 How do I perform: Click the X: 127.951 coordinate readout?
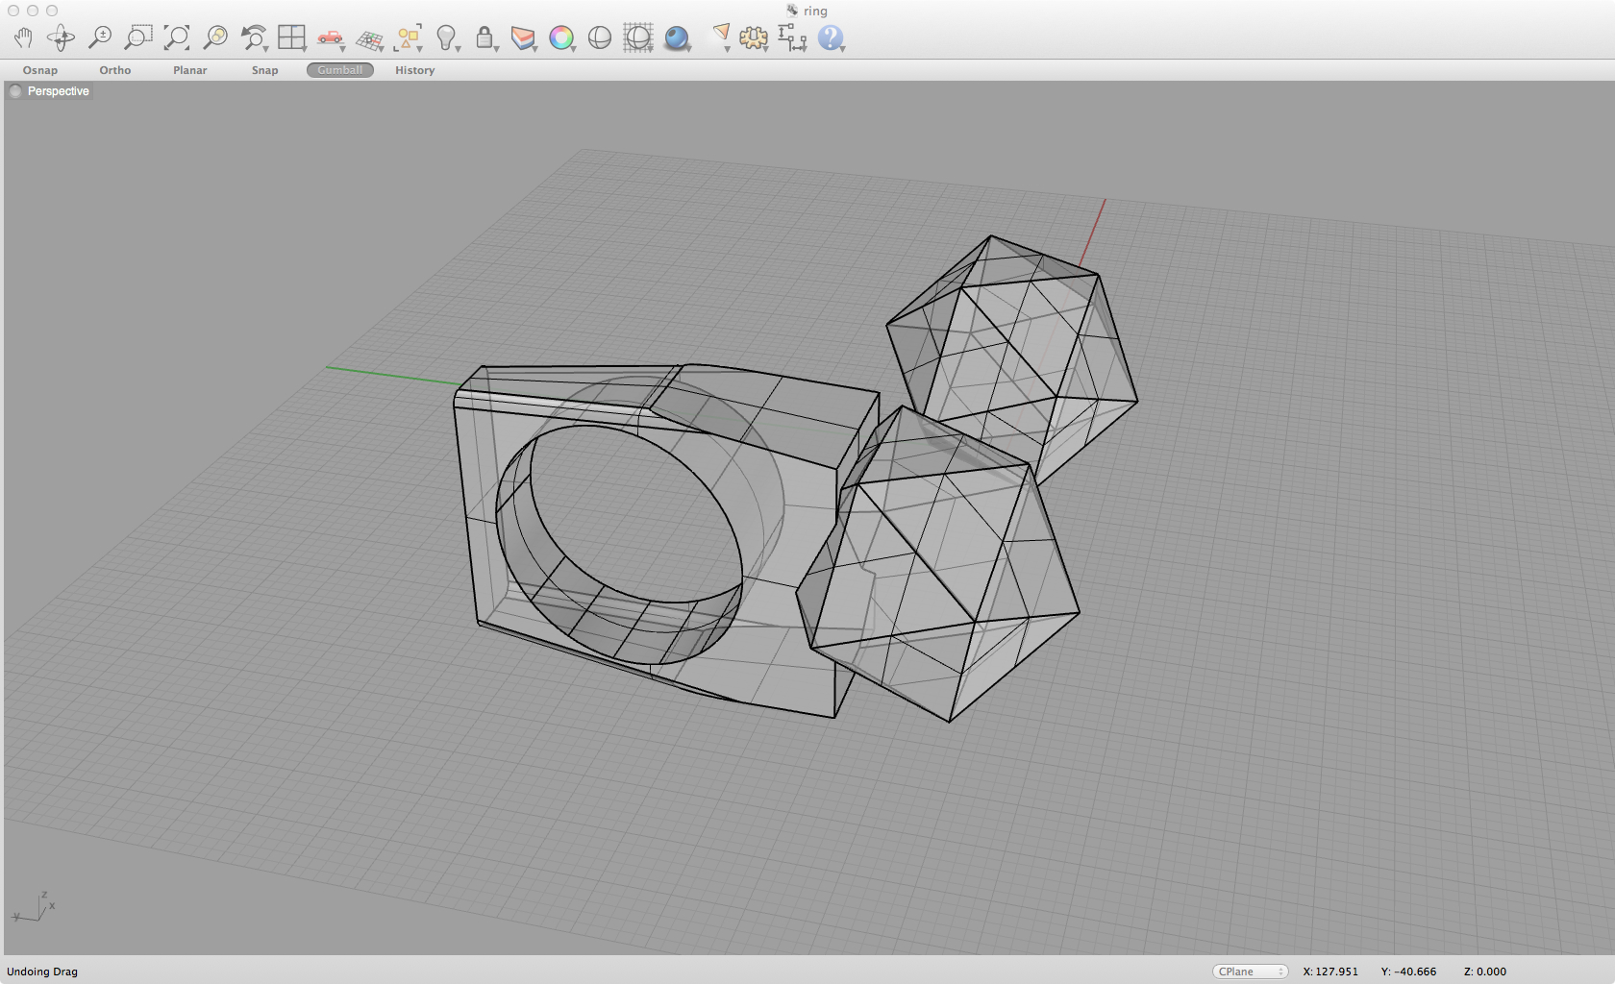coord(1330,972)
